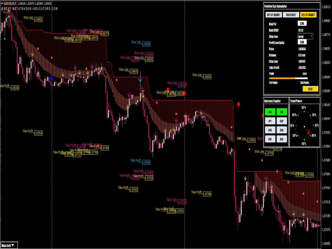The height and width of the screenshot is (249, 332).
Task: Open the Stop Loss size dropdown showing Large
Action: [x=306, y=36]
